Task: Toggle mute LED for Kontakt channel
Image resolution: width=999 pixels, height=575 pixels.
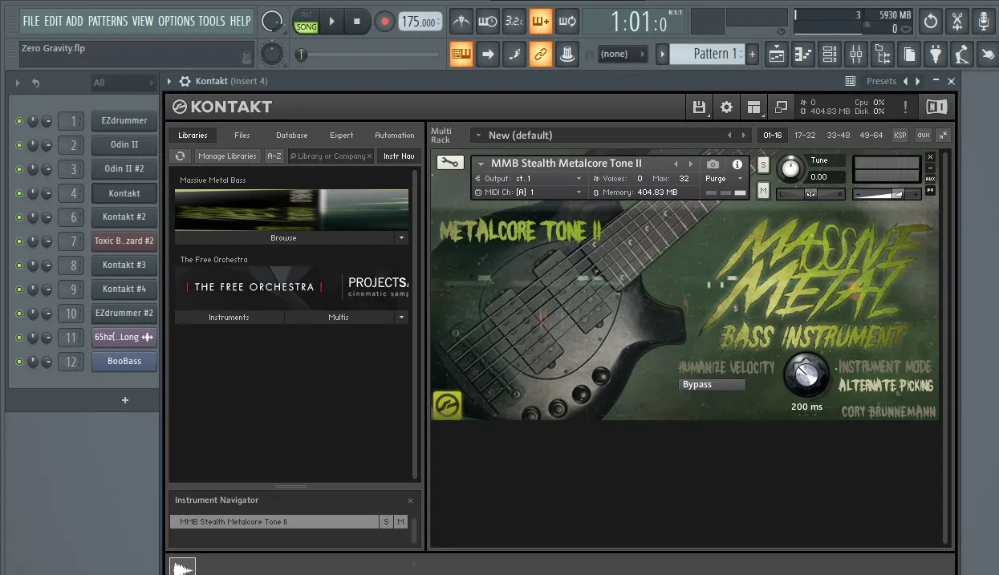Action: tap(19, 193)
